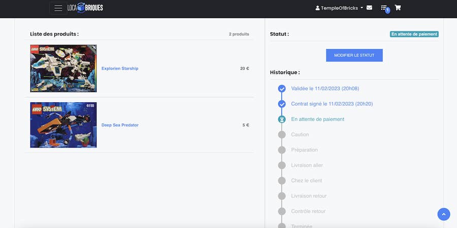Image resolution: width=457 pixels, height=228 pixels.
Task: Open the shopping cart icon
Action: 398,8
